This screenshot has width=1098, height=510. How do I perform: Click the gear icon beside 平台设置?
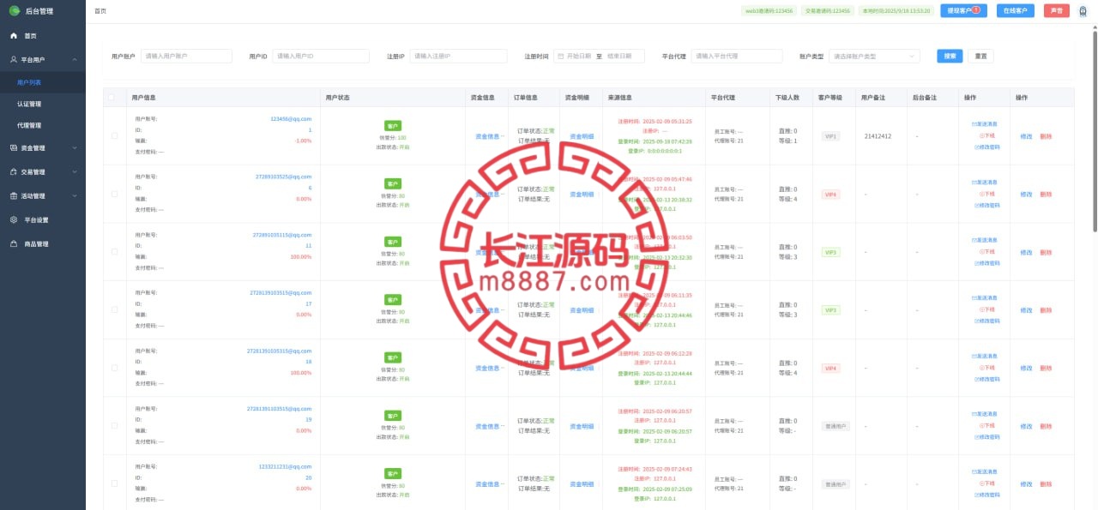pos(14,219)
